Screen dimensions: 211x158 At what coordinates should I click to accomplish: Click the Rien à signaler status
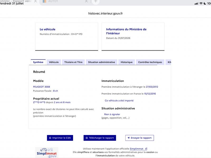[x=112, y=114]
